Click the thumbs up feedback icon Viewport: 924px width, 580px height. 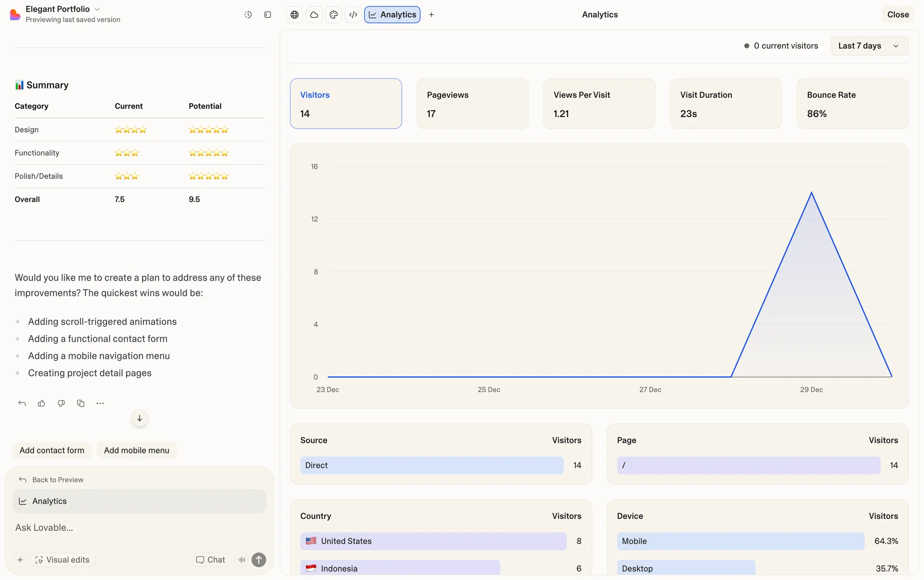(41, 403)
